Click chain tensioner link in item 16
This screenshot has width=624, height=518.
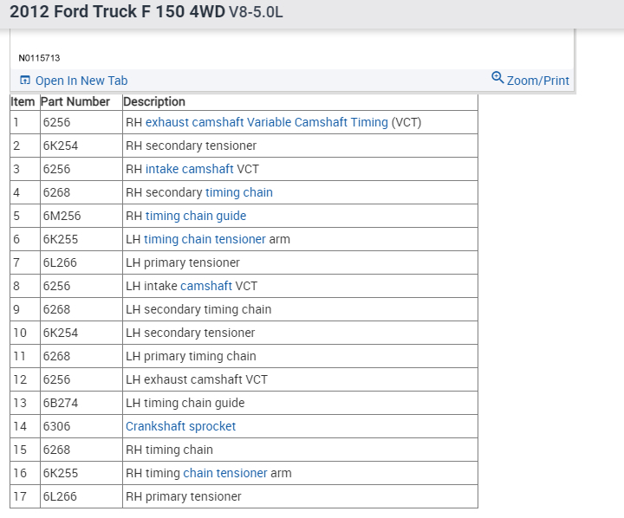(x=225, y=473)
